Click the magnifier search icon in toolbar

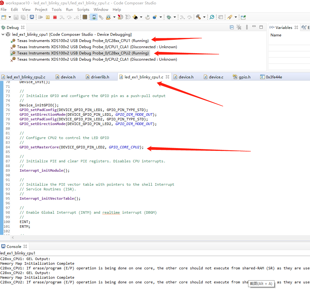pyautogui.click(x=212, y=17)
